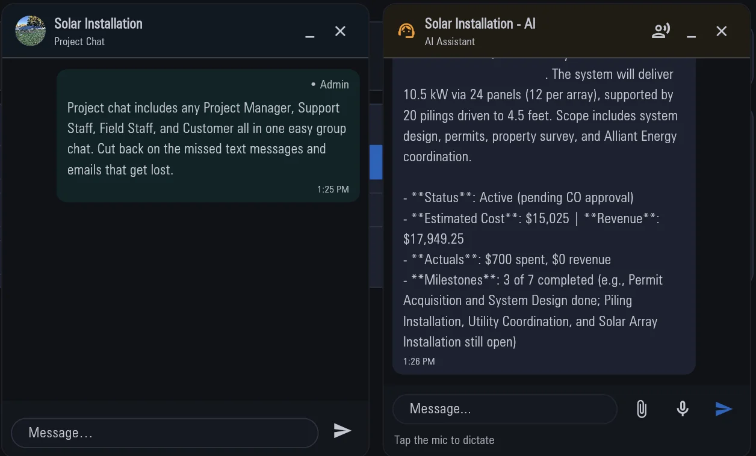The width and height of the screenshot is (756, 456).
Task: Send message to the AI Assistant
Action: [723, 409]
